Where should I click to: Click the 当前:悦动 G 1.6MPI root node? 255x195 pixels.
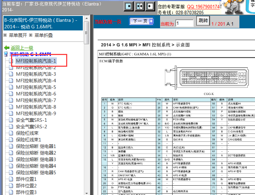pos(30,54)
